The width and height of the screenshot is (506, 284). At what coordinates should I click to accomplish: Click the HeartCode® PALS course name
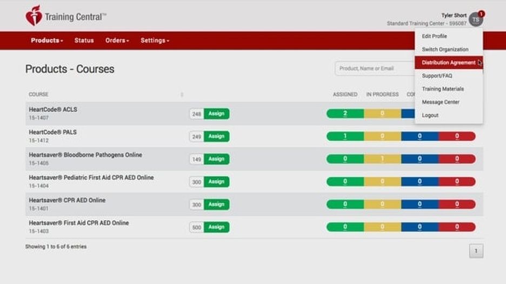point(52,132)
